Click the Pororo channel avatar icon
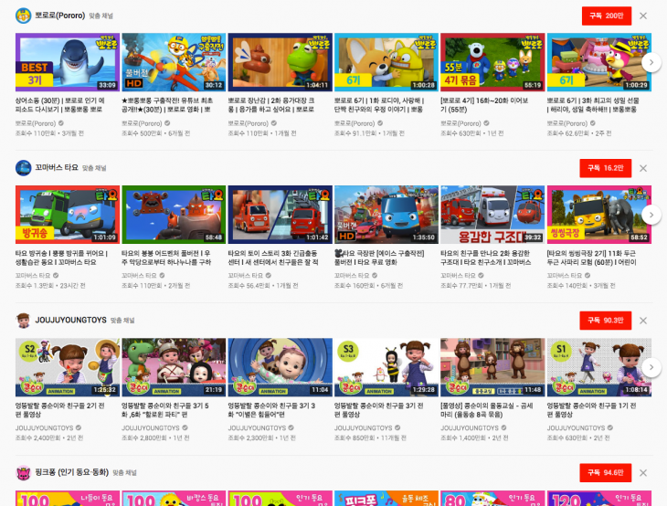The image size is (667, 506). tap(24, 16)
